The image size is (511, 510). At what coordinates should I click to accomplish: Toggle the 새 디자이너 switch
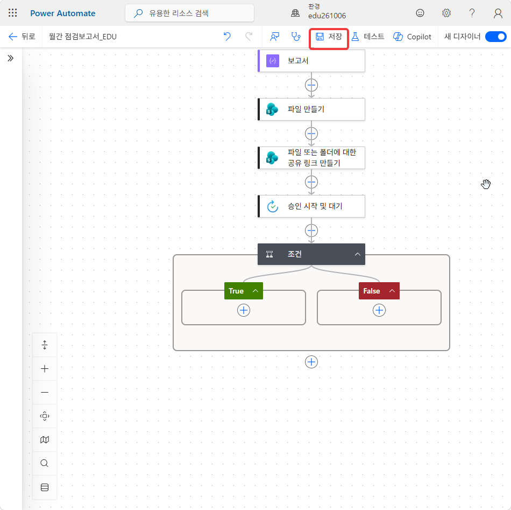point(496,37)
